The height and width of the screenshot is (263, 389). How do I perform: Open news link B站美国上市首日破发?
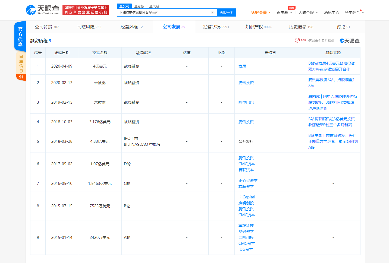click(x=333, y=141)
